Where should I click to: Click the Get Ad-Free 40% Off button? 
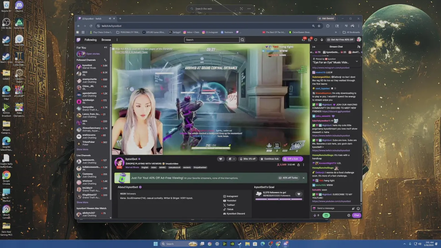click(340, 40)
